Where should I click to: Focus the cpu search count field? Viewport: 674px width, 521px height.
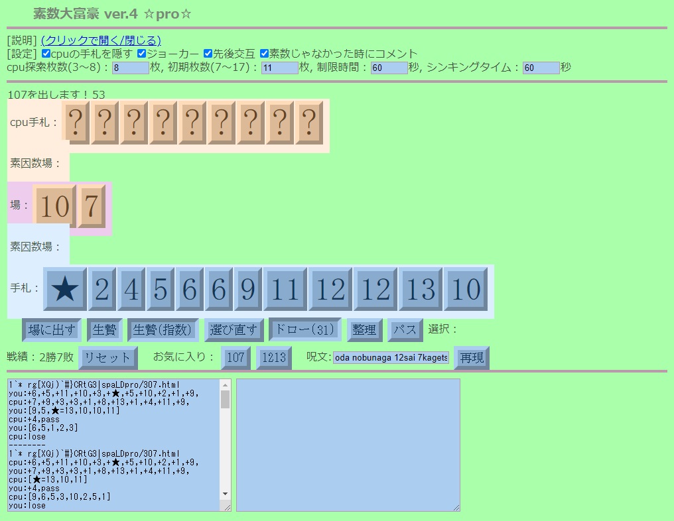[x=131, y=68]
